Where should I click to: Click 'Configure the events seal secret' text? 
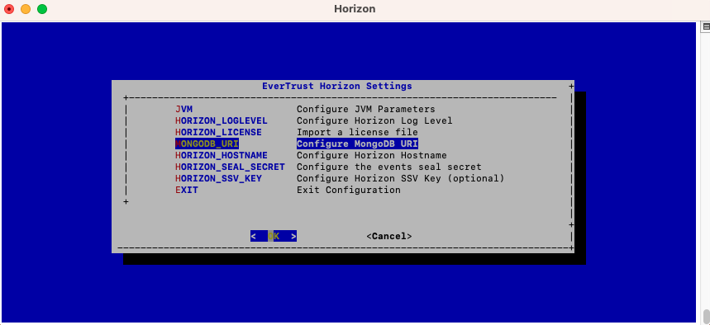pyautogui.click(x=389, y=167)
